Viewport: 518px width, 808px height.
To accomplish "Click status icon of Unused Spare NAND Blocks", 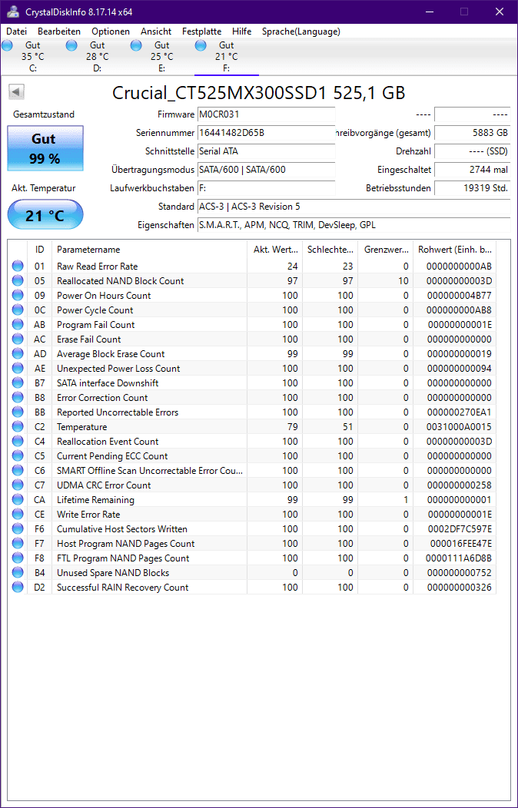I will (x=18, y=572).
